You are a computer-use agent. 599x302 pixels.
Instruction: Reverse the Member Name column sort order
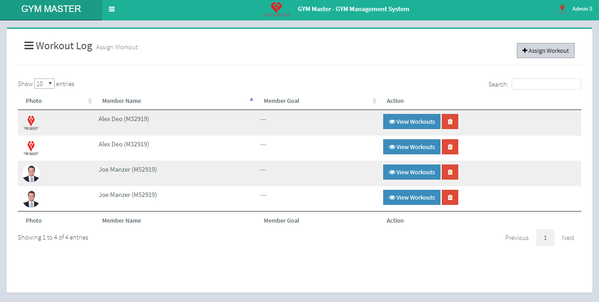pos(251,100)
